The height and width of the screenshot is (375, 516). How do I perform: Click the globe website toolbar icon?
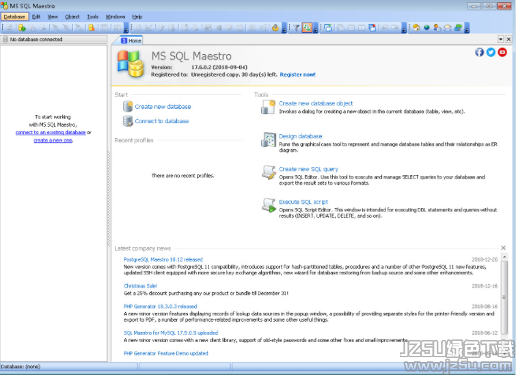point(427,27)
